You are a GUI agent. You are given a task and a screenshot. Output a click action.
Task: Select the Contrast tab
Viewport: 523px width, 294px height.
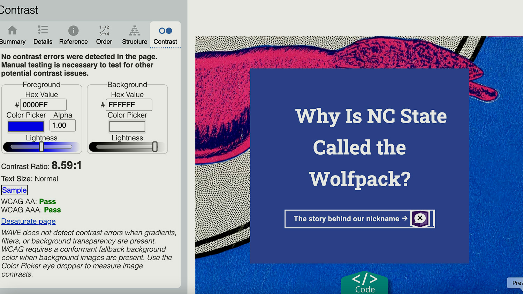tap(165, 35)
